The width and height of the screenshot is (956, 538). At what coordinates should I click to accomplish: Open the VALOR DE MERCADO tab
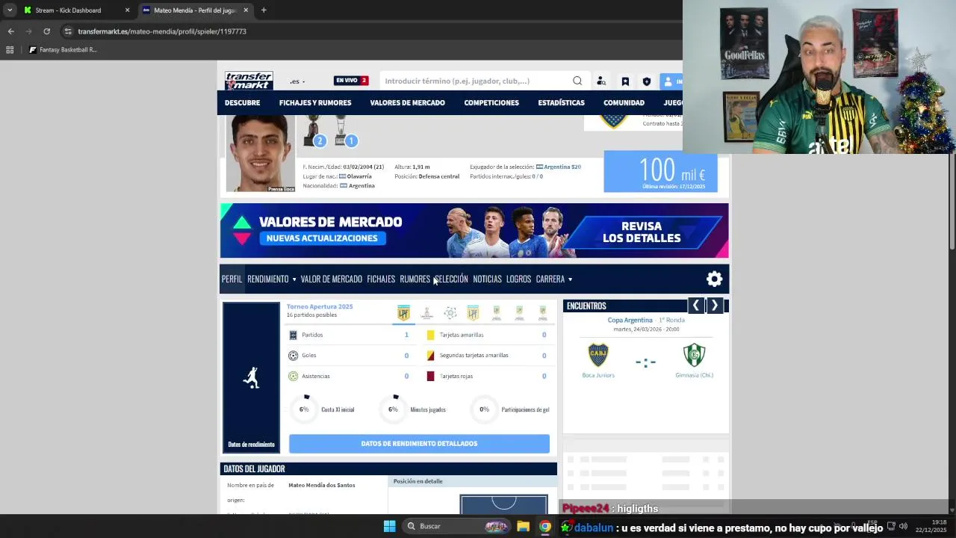(331, 279)
